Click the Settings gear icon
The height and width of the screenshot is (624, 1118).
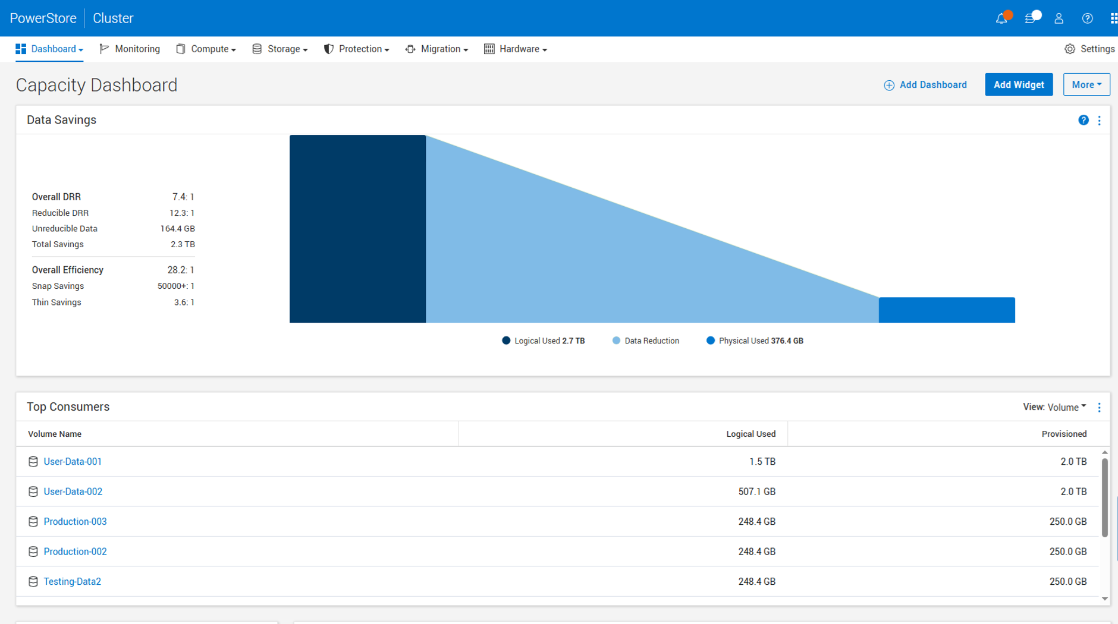(1070, 49)
